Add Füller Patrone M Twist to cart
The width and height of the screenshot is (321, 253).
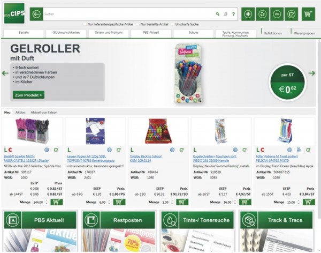(x=309, y=202)
